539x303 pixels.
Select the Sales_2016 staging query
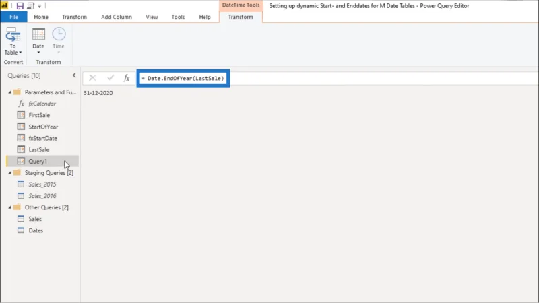point(42,196)
